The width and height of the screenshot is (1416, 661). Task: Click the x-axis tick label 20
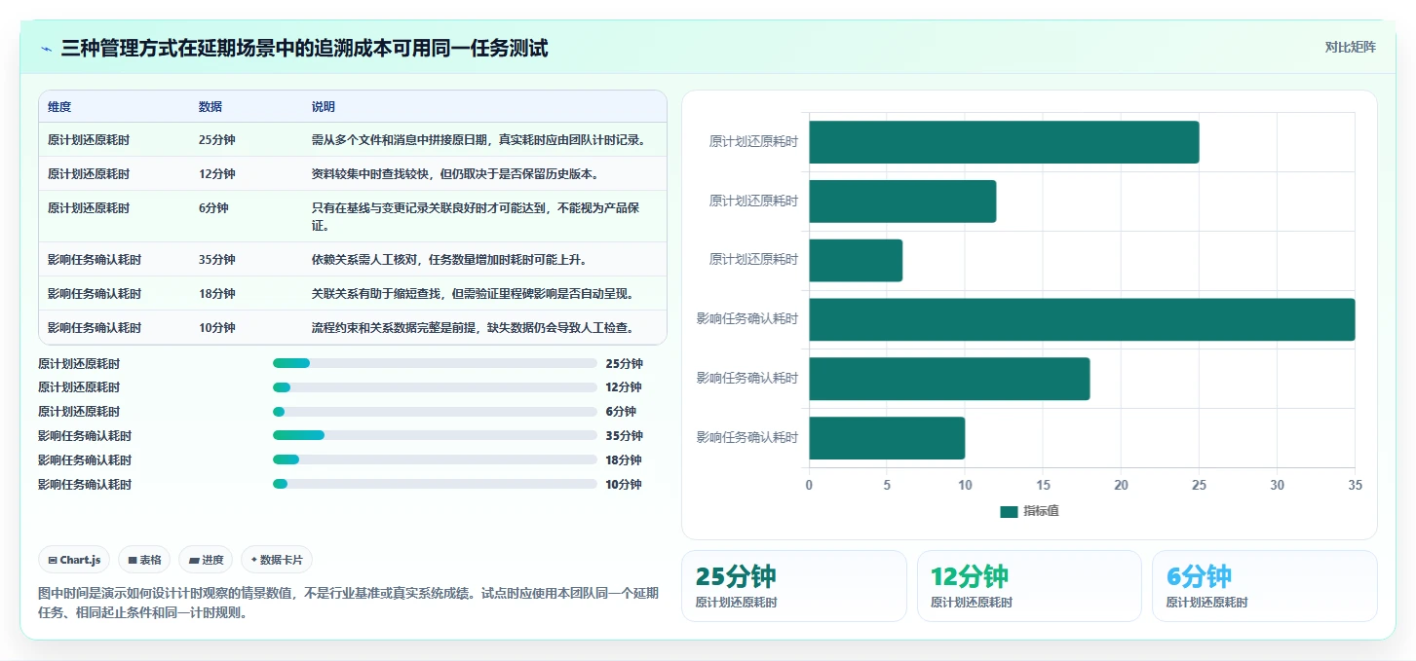tap(1121, 485)
